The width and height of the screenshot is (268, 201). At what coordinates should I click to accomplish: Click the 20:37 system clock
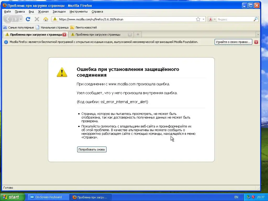[x=261, y=197]
